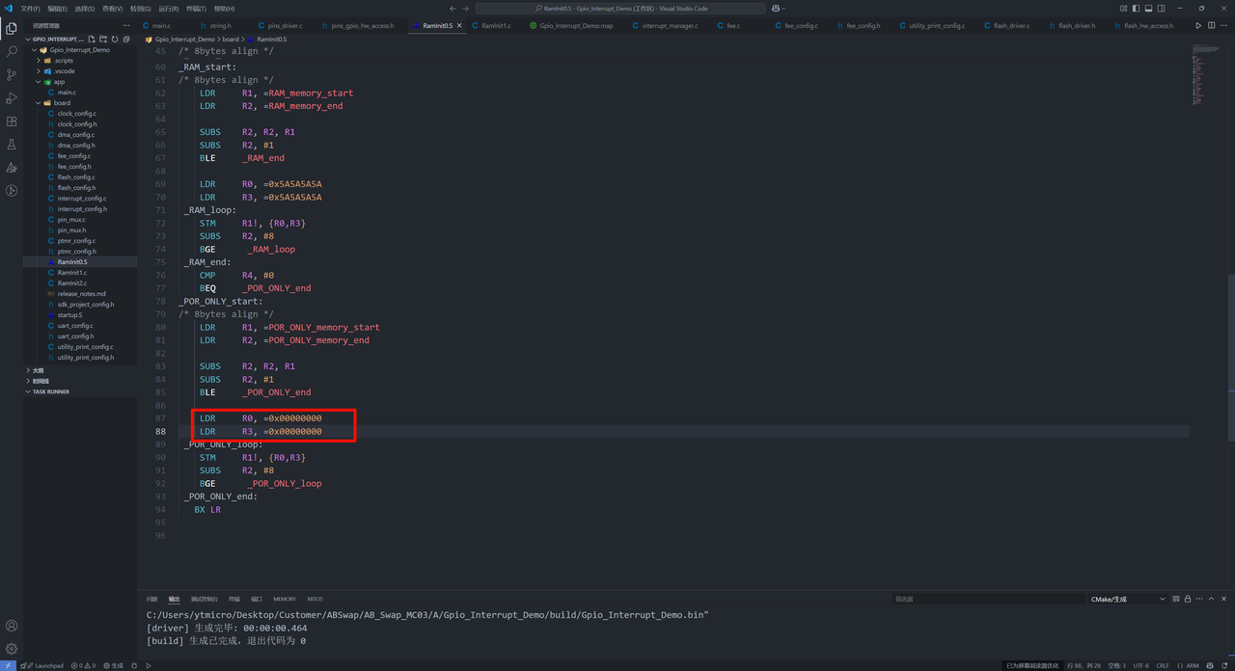Viewport: 1235px width, 671px height.
Task: Open the Accounts menu icon
Action: coord(12,626)
